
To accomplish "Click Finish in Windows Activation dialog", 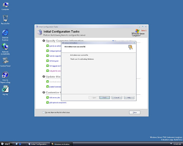I will point(105,97).
